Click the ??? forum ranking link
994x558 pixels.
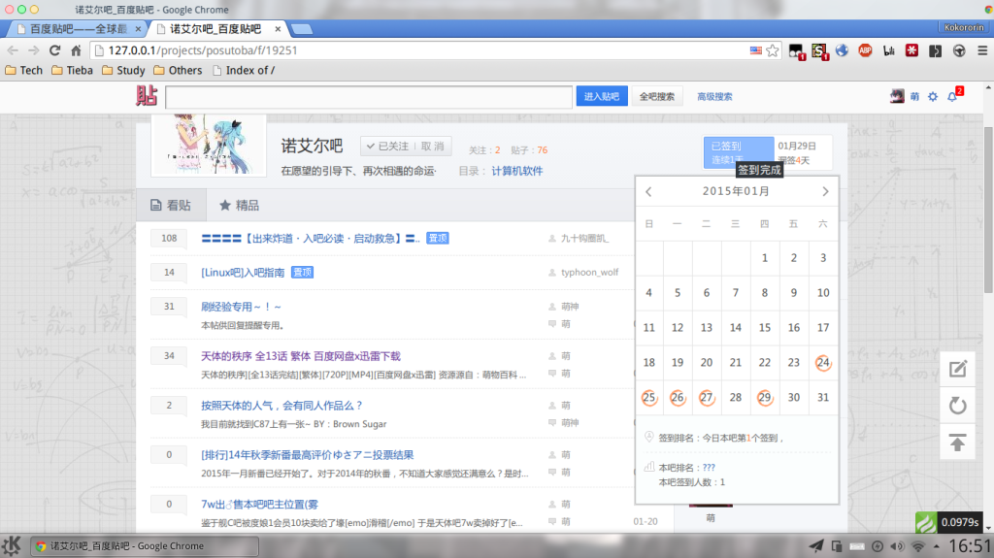[x=709, y=468]
